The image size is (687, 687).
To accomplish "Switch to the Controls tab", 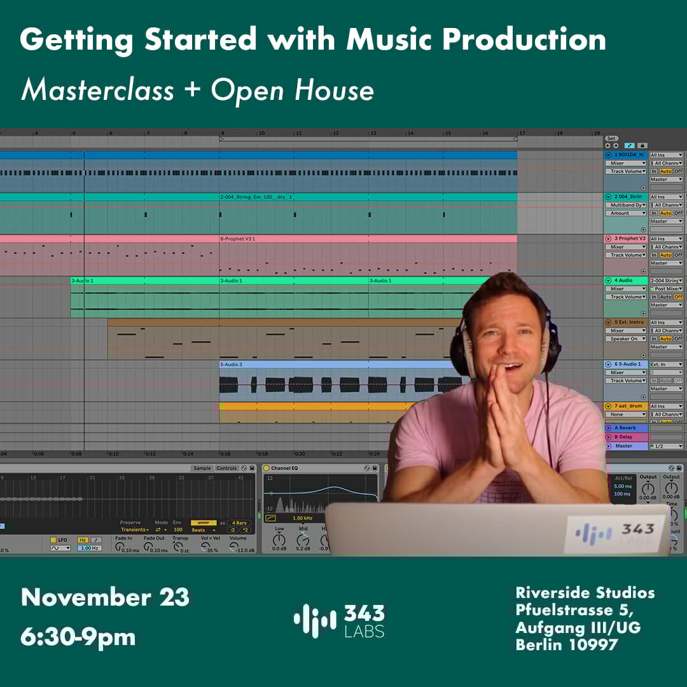I will tap(226, 468).
